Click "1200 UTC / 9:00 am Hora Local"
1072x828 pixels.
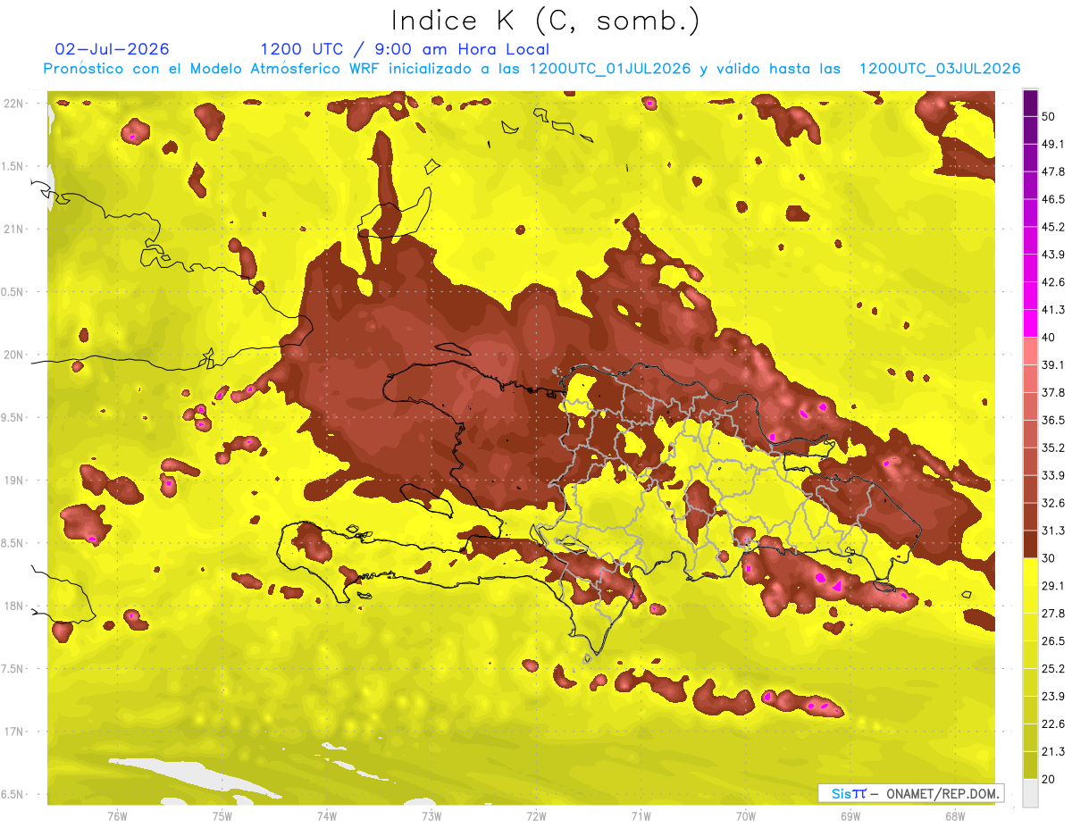pyautogui.click(x=405, y=49)
